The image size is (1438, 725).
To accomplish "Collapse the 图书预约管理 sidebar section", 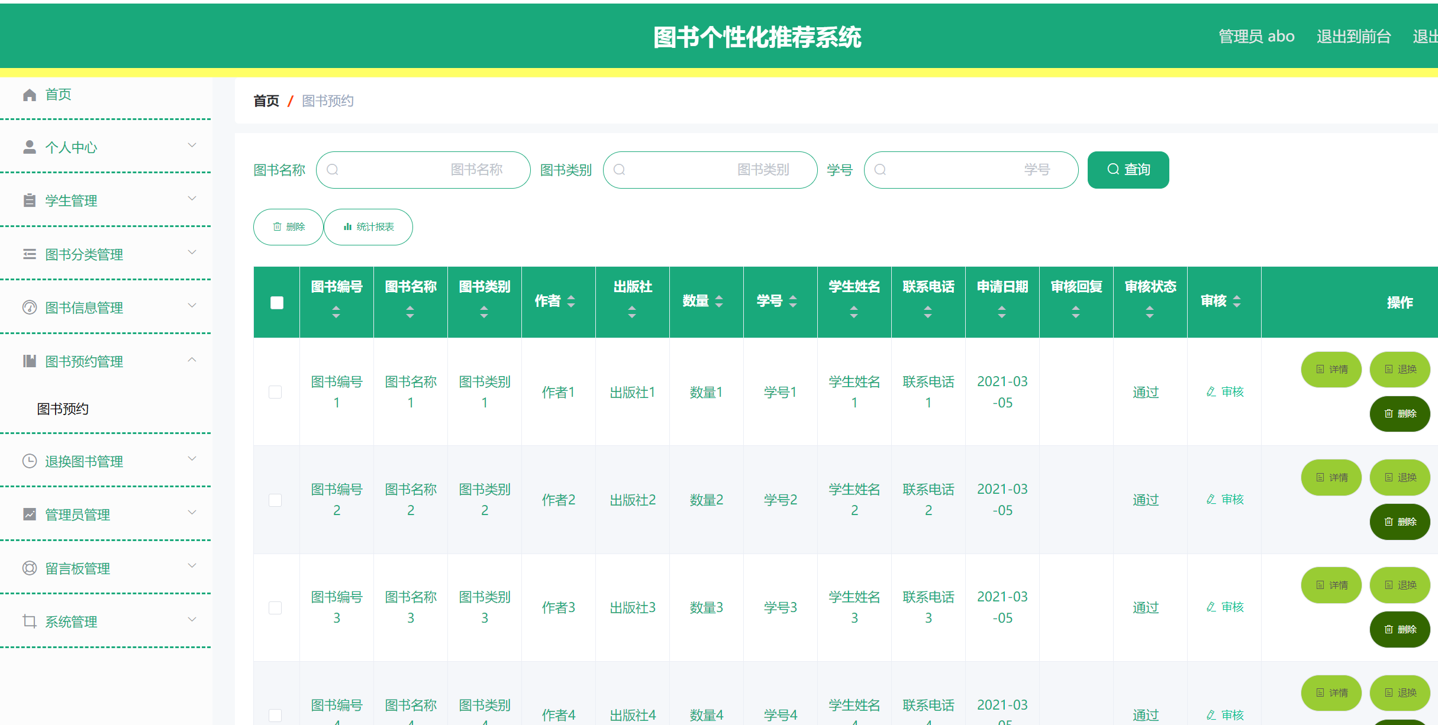I will click(x=192, y=360).
